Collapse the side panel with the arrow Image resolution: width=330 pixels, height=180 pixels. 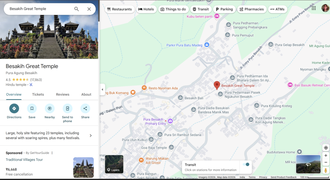(x=102, y=90)
